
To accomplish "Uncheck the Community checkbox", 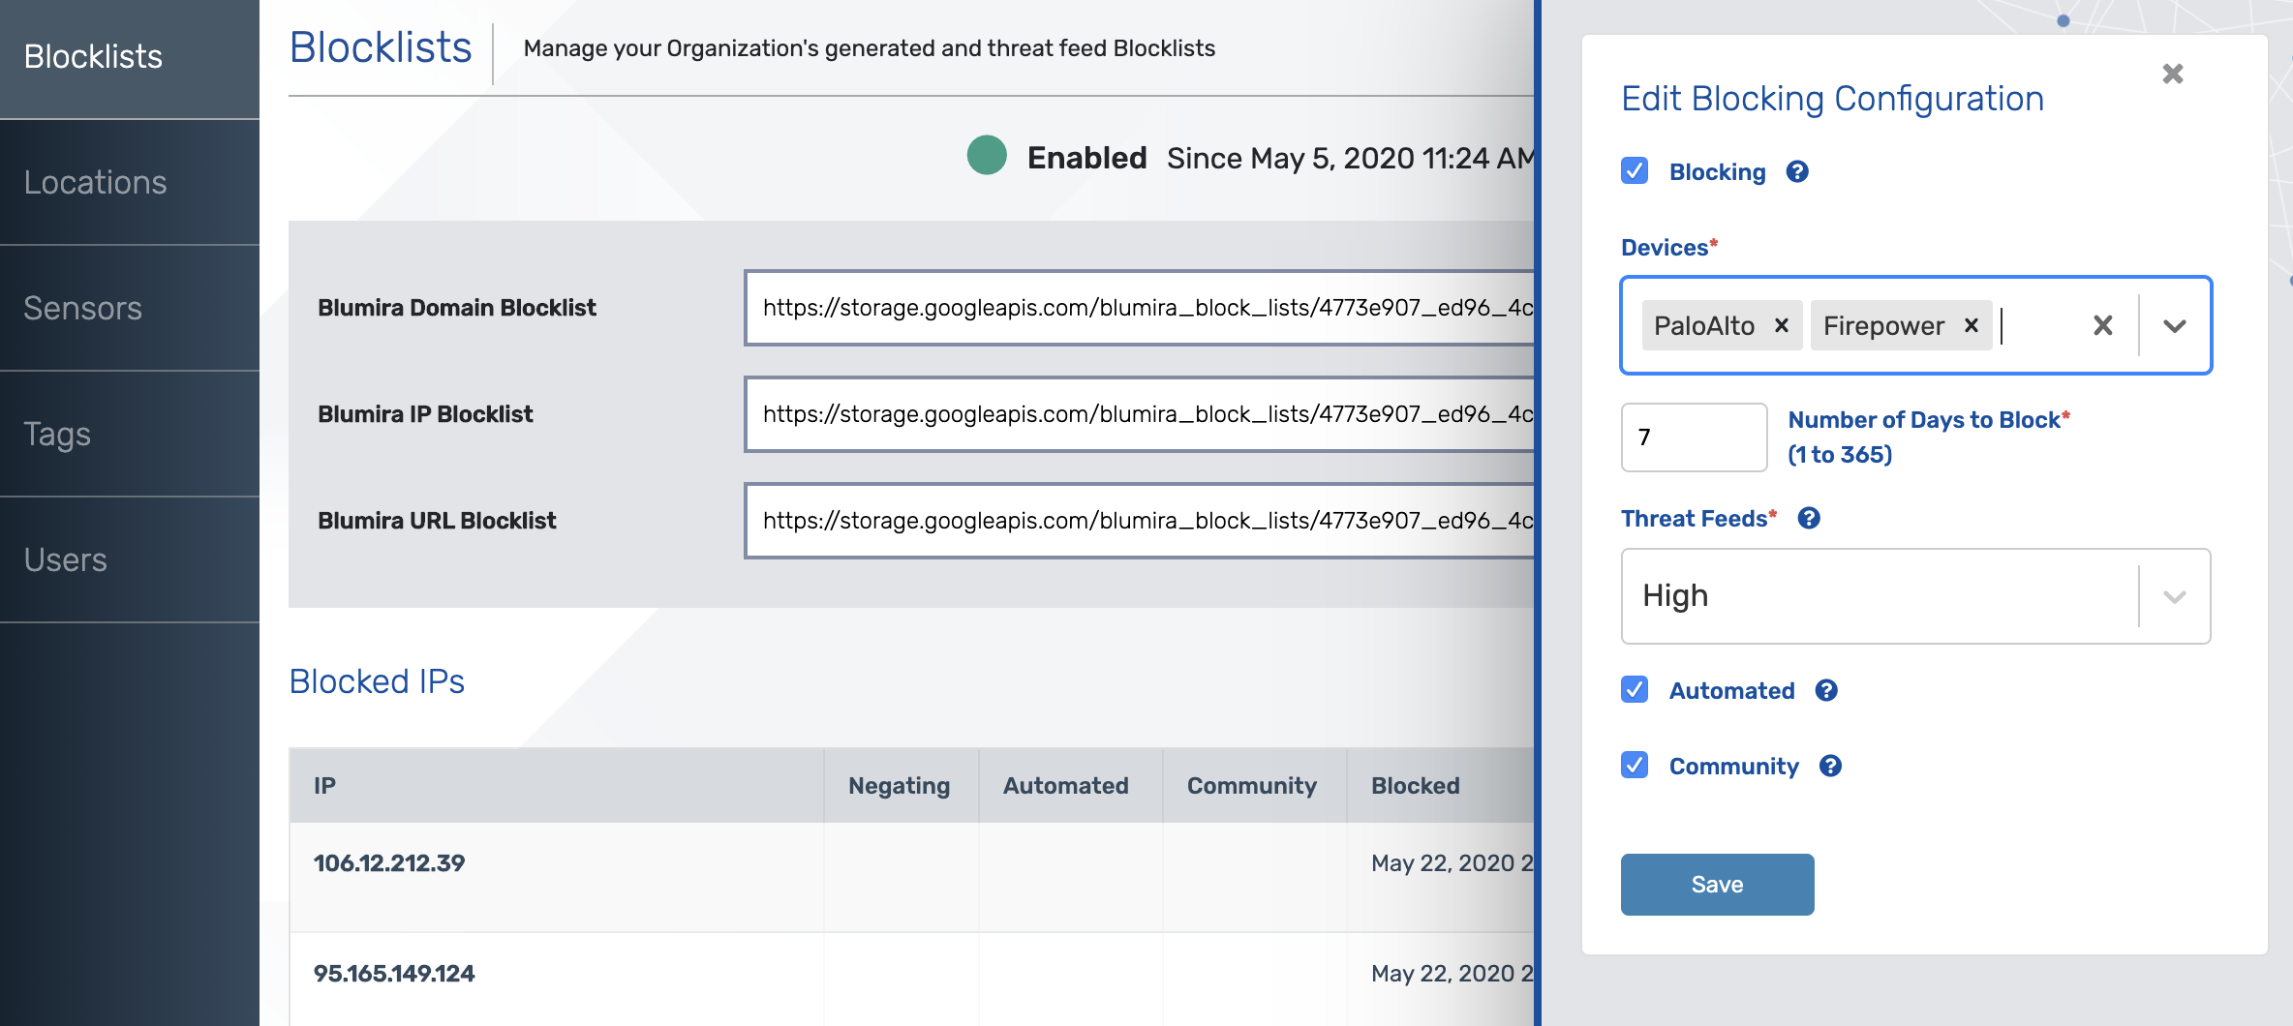I will 1635,766.
